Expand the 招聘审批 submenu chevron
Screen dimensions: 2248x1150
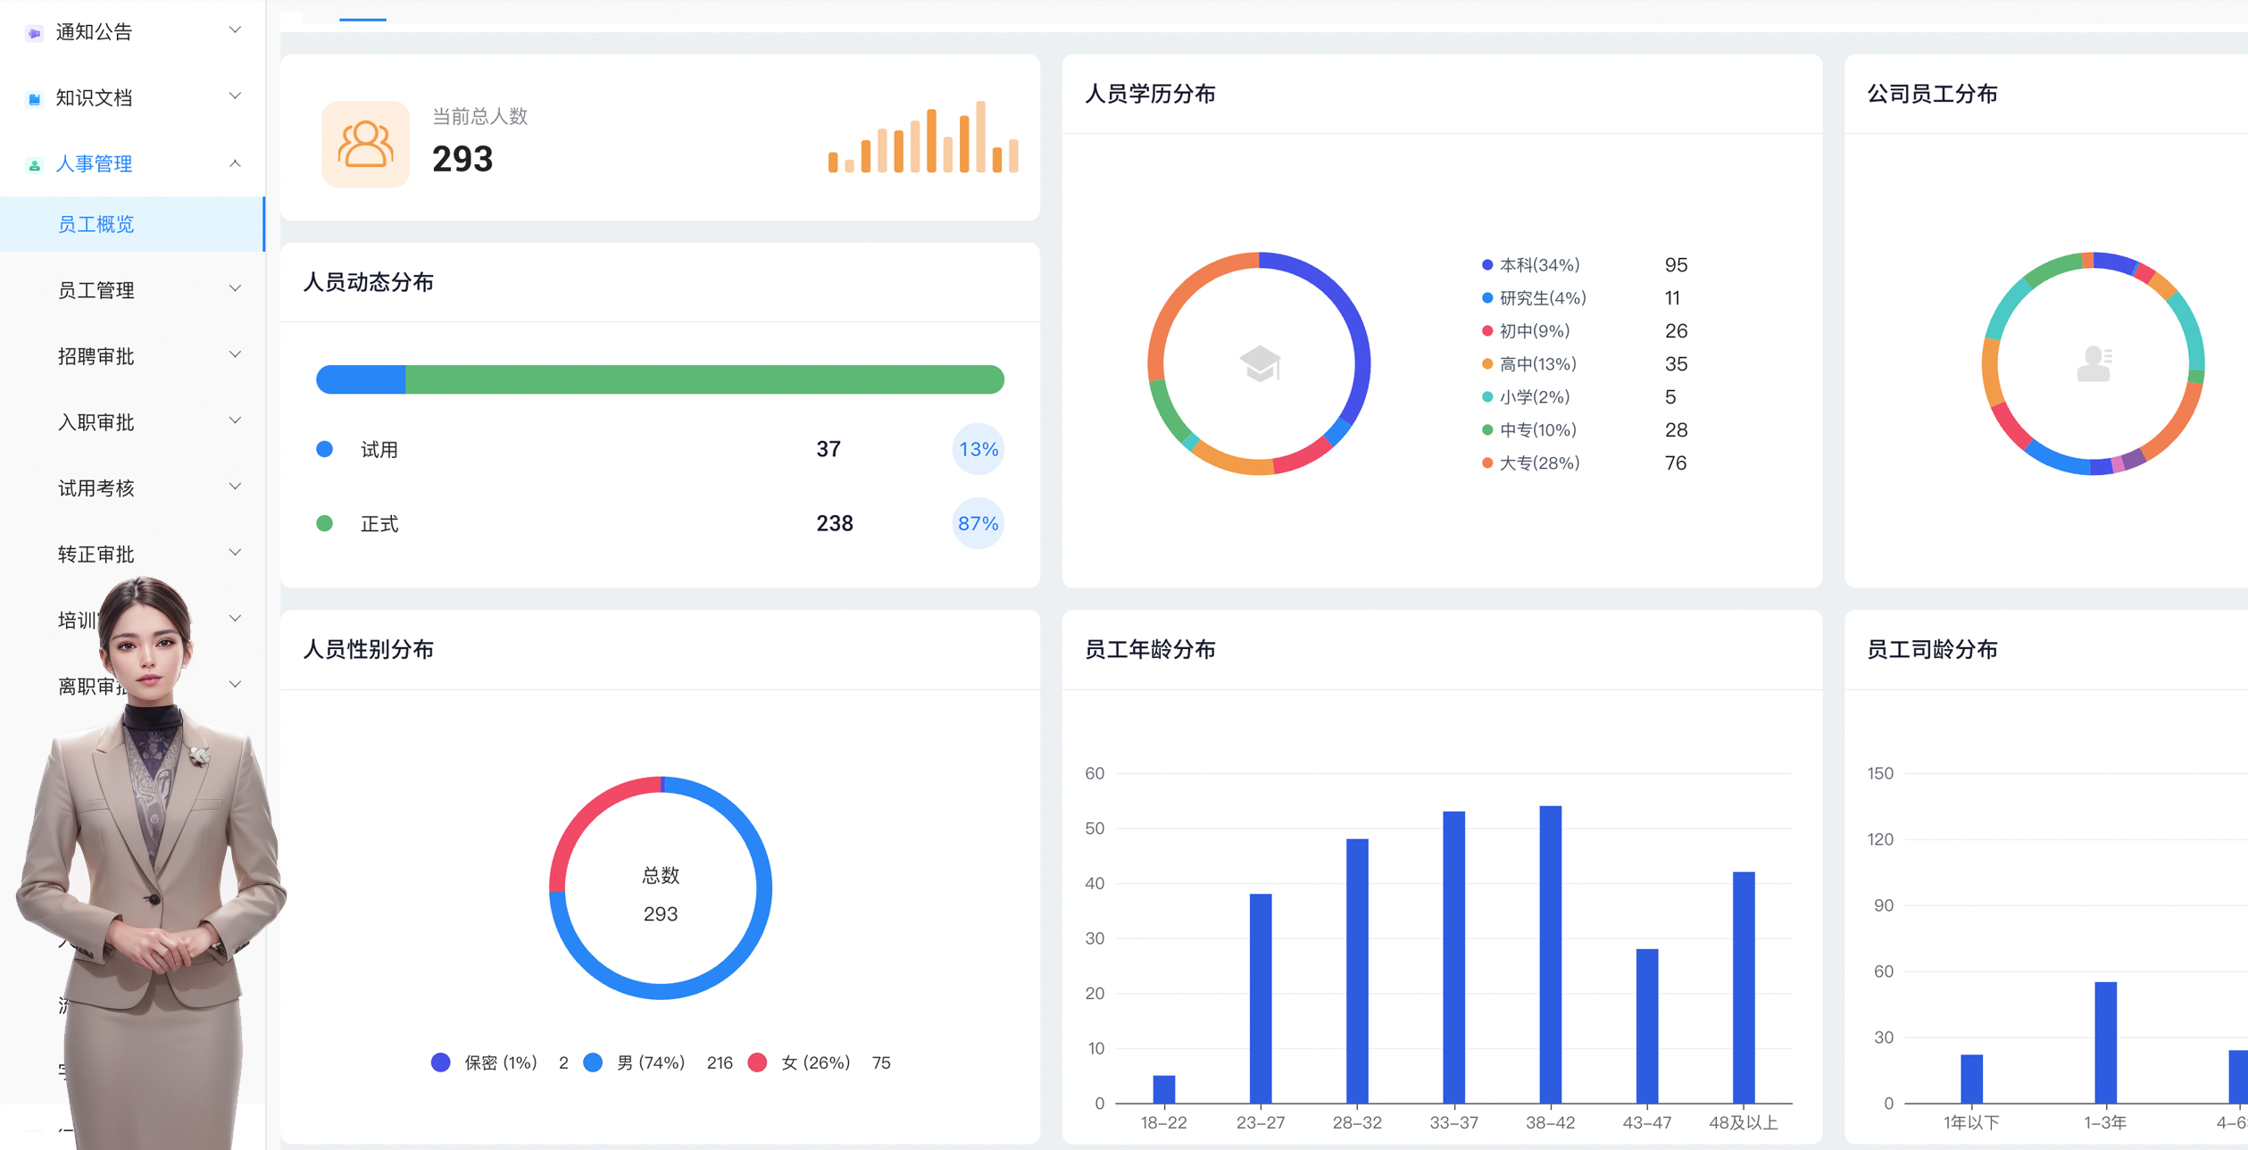235,354
